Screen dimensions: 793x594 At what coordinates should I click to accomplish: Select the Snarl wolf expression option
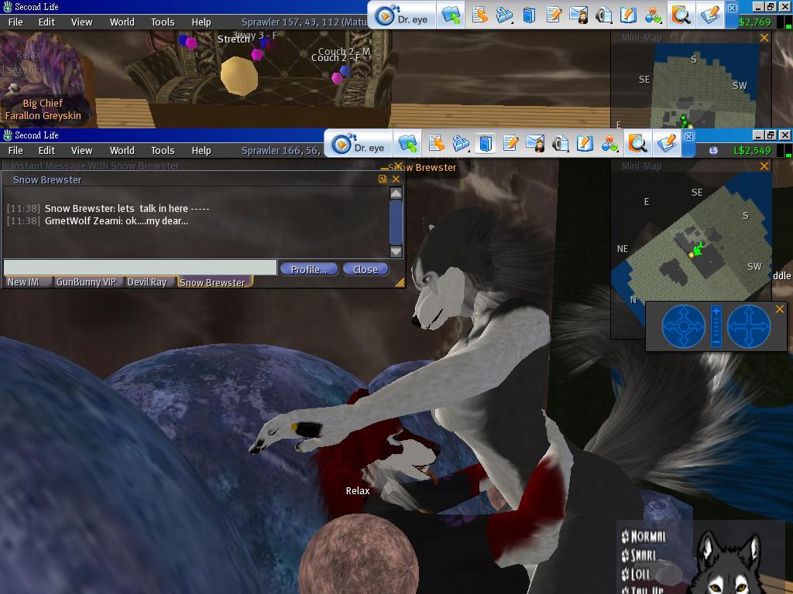pos(644,555)
